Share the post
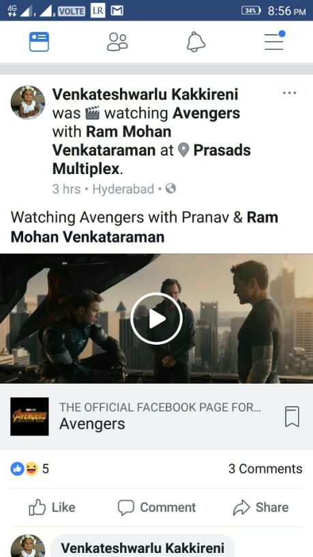 (x=260, y=507)
